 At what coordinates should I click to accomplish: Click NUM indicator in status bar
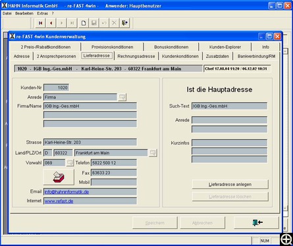point(265,241)
